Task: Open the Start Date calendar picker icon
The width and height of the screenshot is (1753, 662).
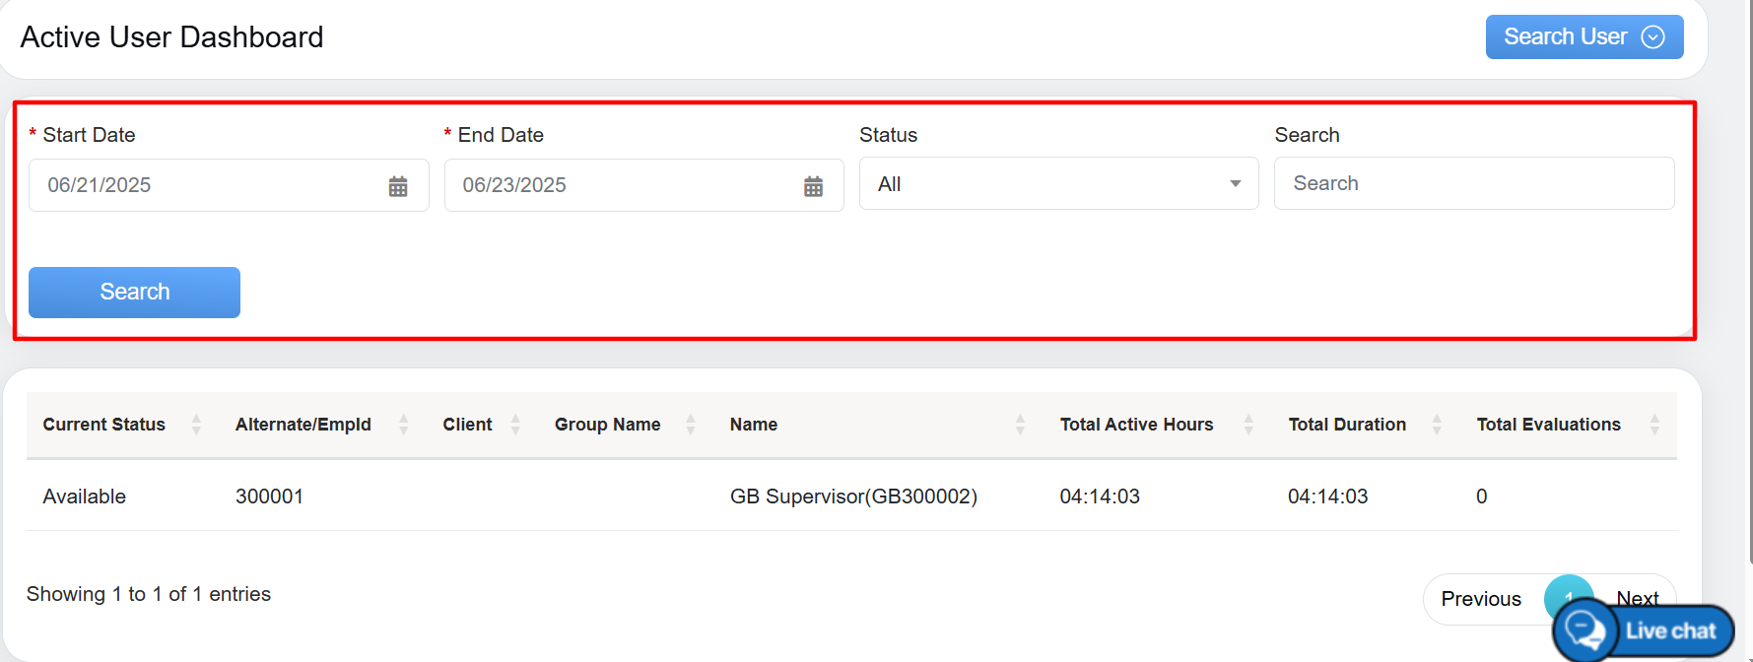Action: point(398,186)
